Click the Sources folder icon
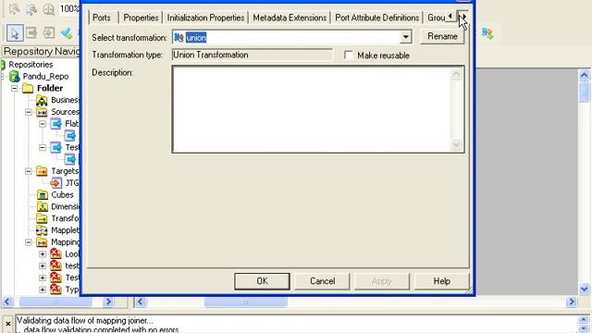The image size is (592, 333). click(42, 112)
